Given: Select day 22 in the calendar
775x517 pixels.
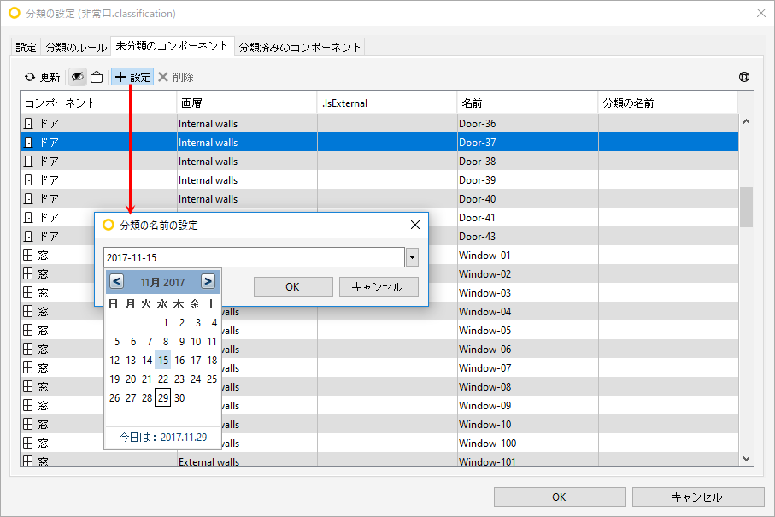Looking at the screenshot, I should pos(163,379).
